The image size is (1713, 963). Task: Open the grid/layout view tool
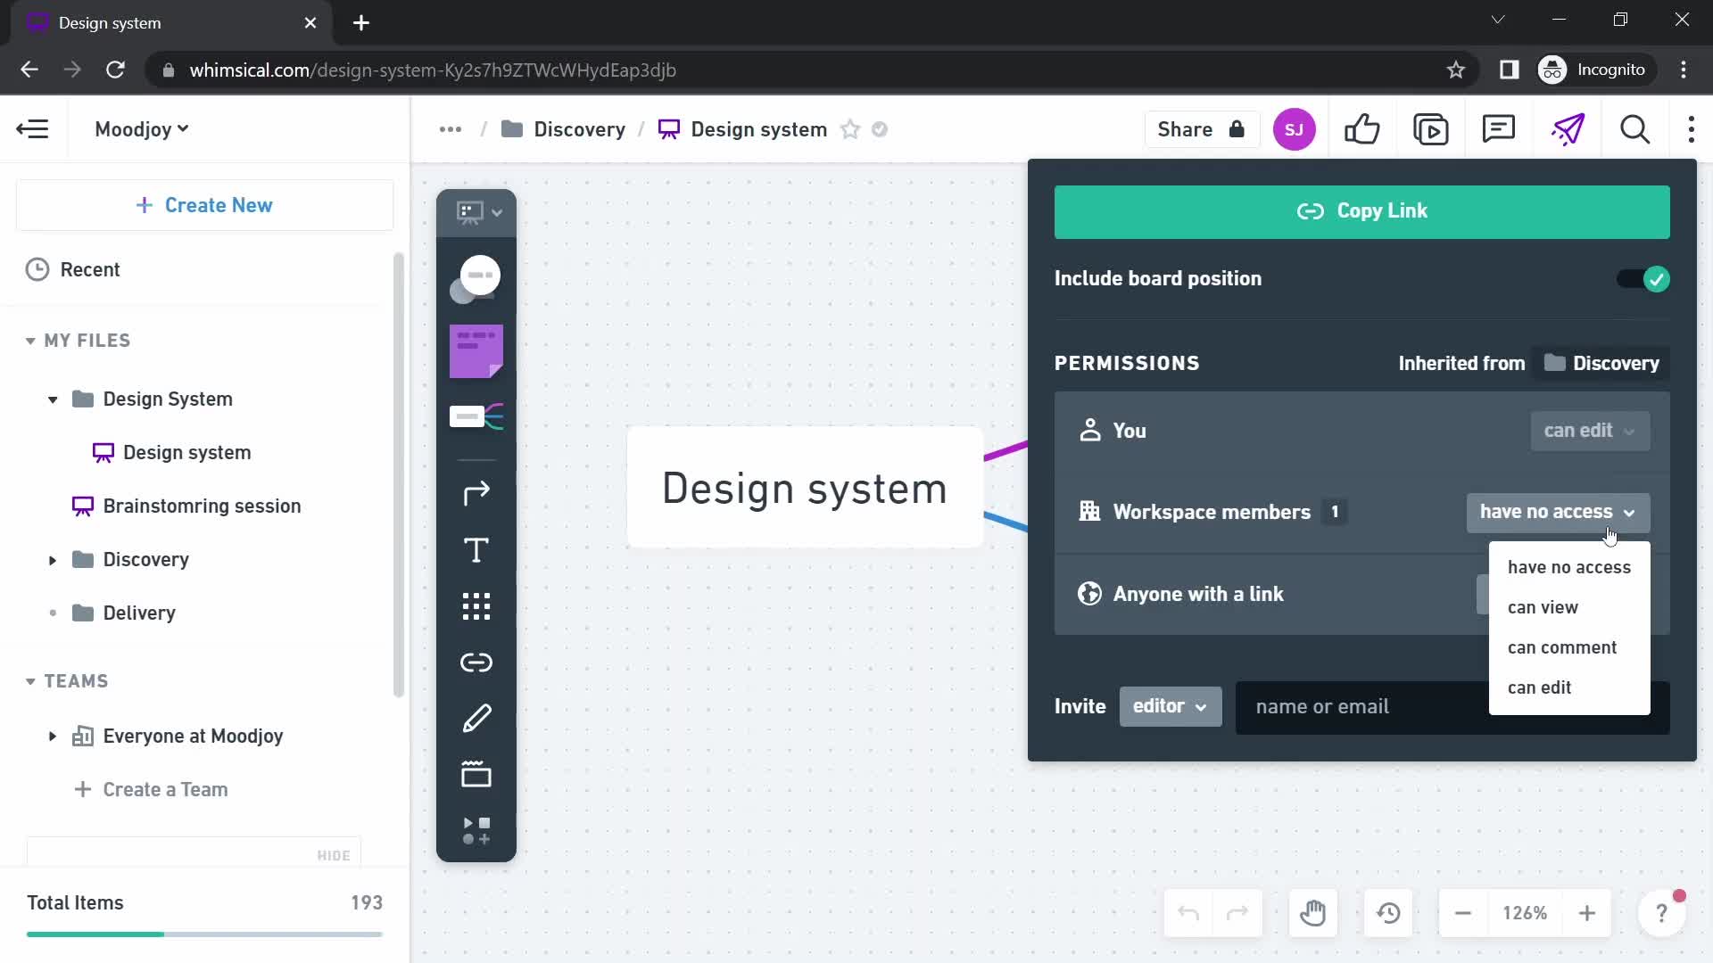click(476, 606)
